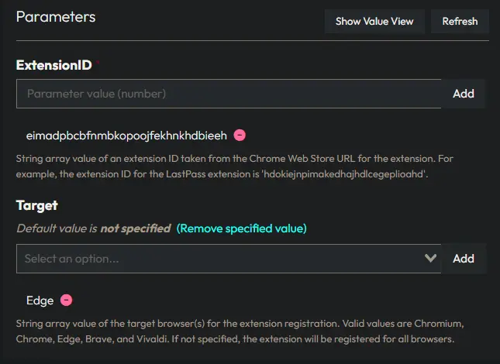This screenshot has width=500, height=364.
Task: Click the 'Remove specified value' link
Action: (x=242, y=228)
